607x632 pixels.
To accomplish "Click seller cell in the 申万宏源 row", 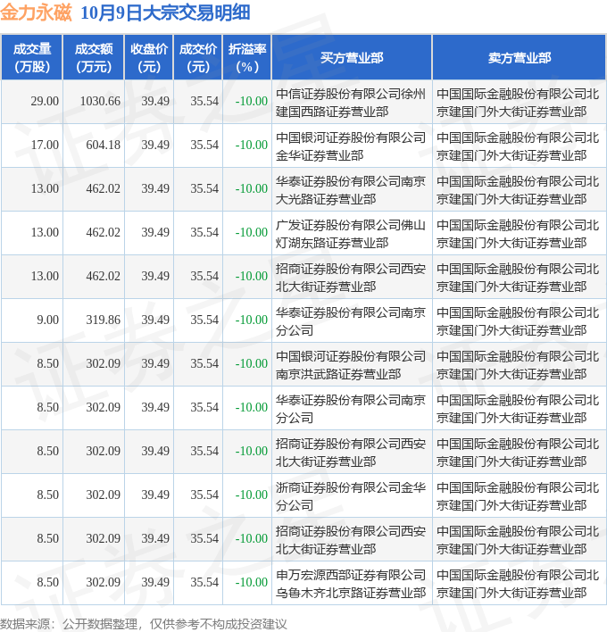I will (518, 584).
